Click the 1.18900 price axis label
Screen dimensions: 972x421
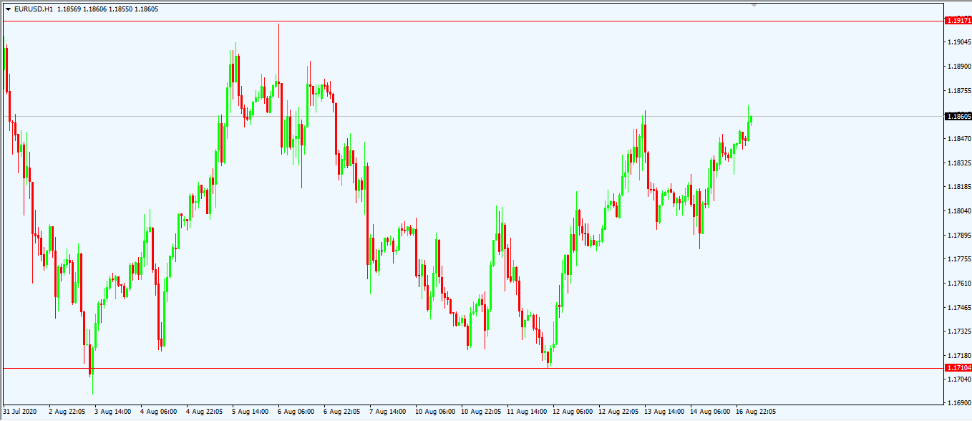click(958, 67)
